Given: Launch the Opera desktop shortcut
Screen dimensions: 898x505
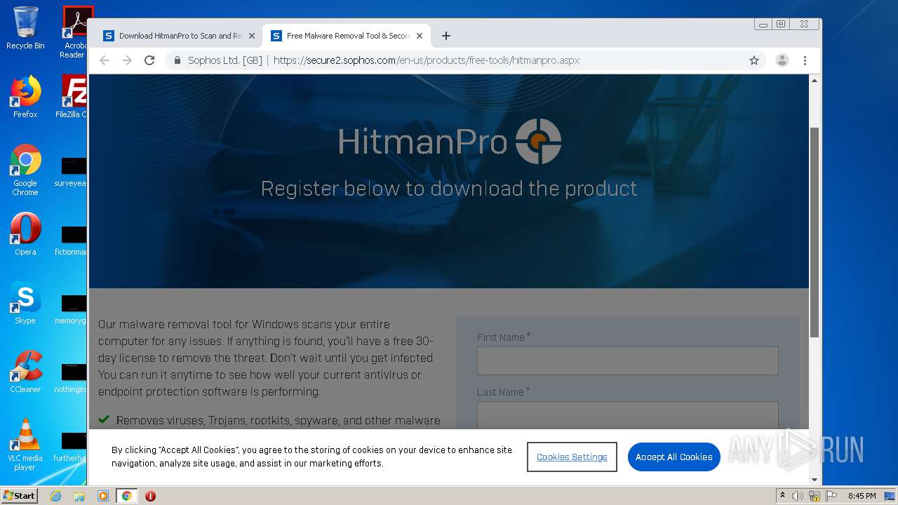Looking at the screenshot, I should pos(25,234).
